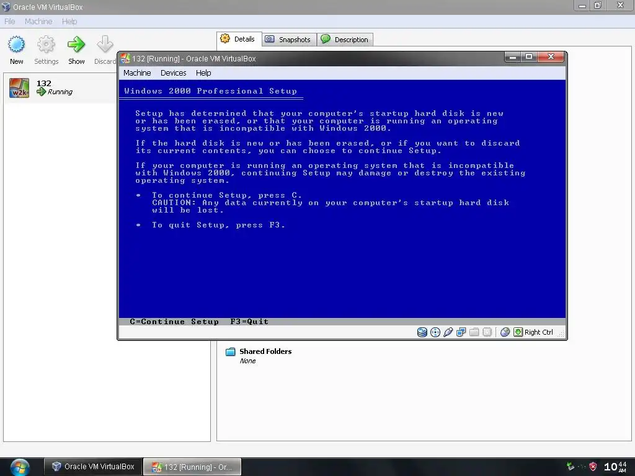Image resolution: width=635 pixels, height=476 pixels.
Task: Click the green tray icon near the clock
Action: 571,466
